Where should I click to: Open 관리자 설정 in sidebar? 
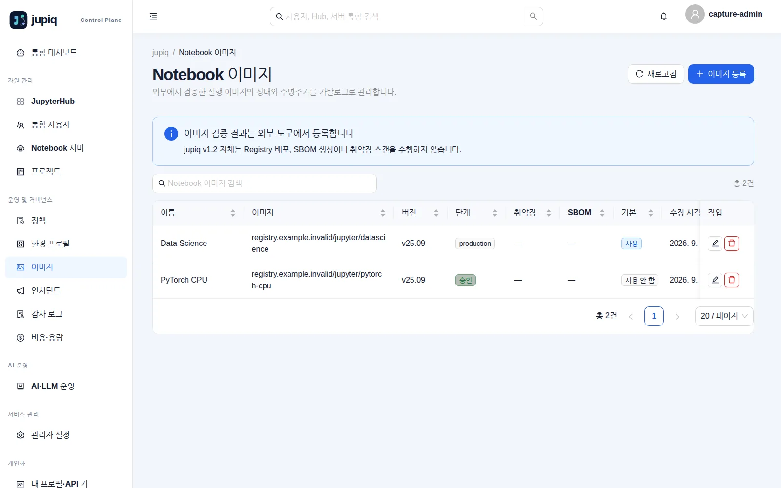[x=66, y=435]
